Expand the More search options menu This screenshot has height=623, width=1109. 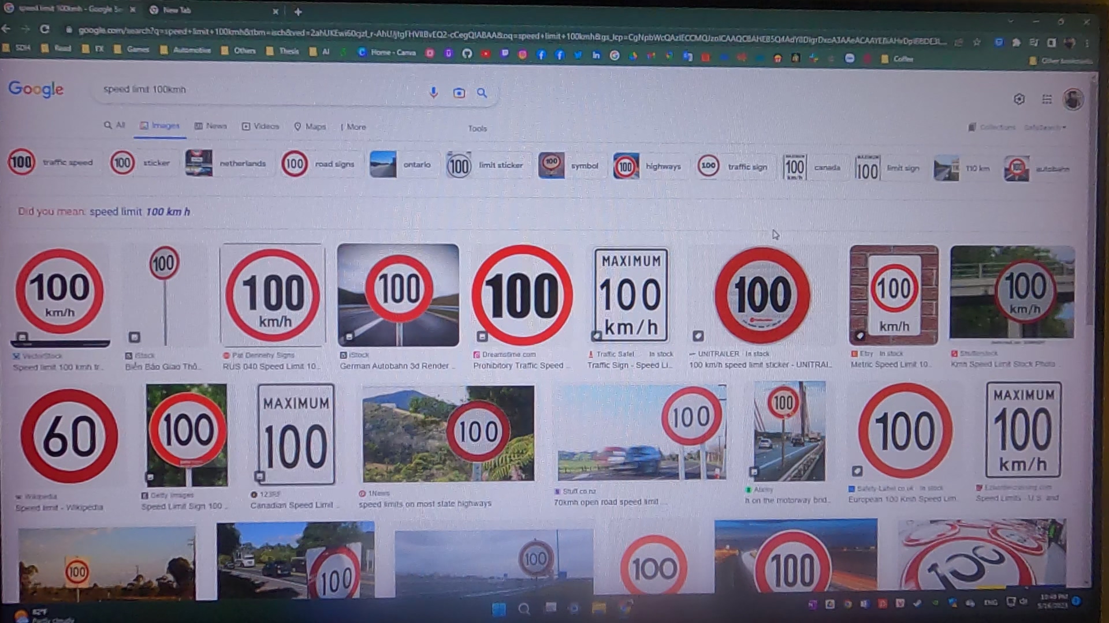click(353, 127)
